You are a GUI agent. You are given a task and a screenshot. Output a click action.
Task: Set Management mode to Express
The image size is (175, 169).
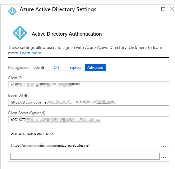[75, 67]
